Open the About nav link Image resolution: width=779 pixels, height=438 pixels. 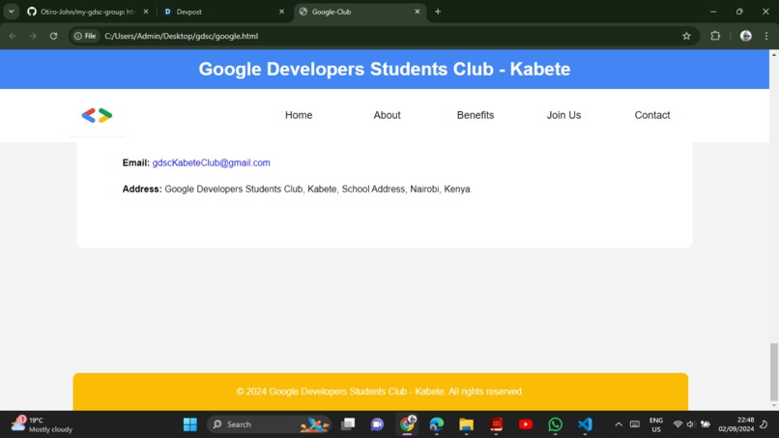click(x=387, y=115)
